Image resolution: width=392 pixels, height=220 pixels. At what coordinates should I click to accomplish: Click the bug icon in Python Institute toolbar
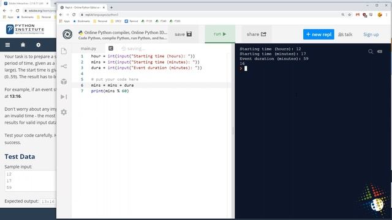click(23, 45)
